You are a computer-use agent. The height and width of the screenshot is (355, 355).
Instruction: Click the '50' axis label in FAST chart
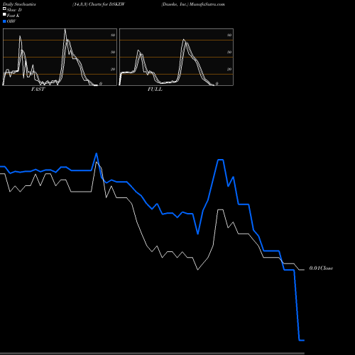[113, 52]
